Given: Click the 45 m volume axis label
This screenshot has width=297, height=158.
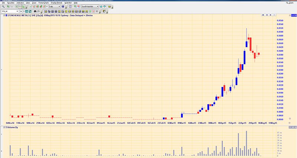Looking at the screenshot, I should click(x=280, y=133).
